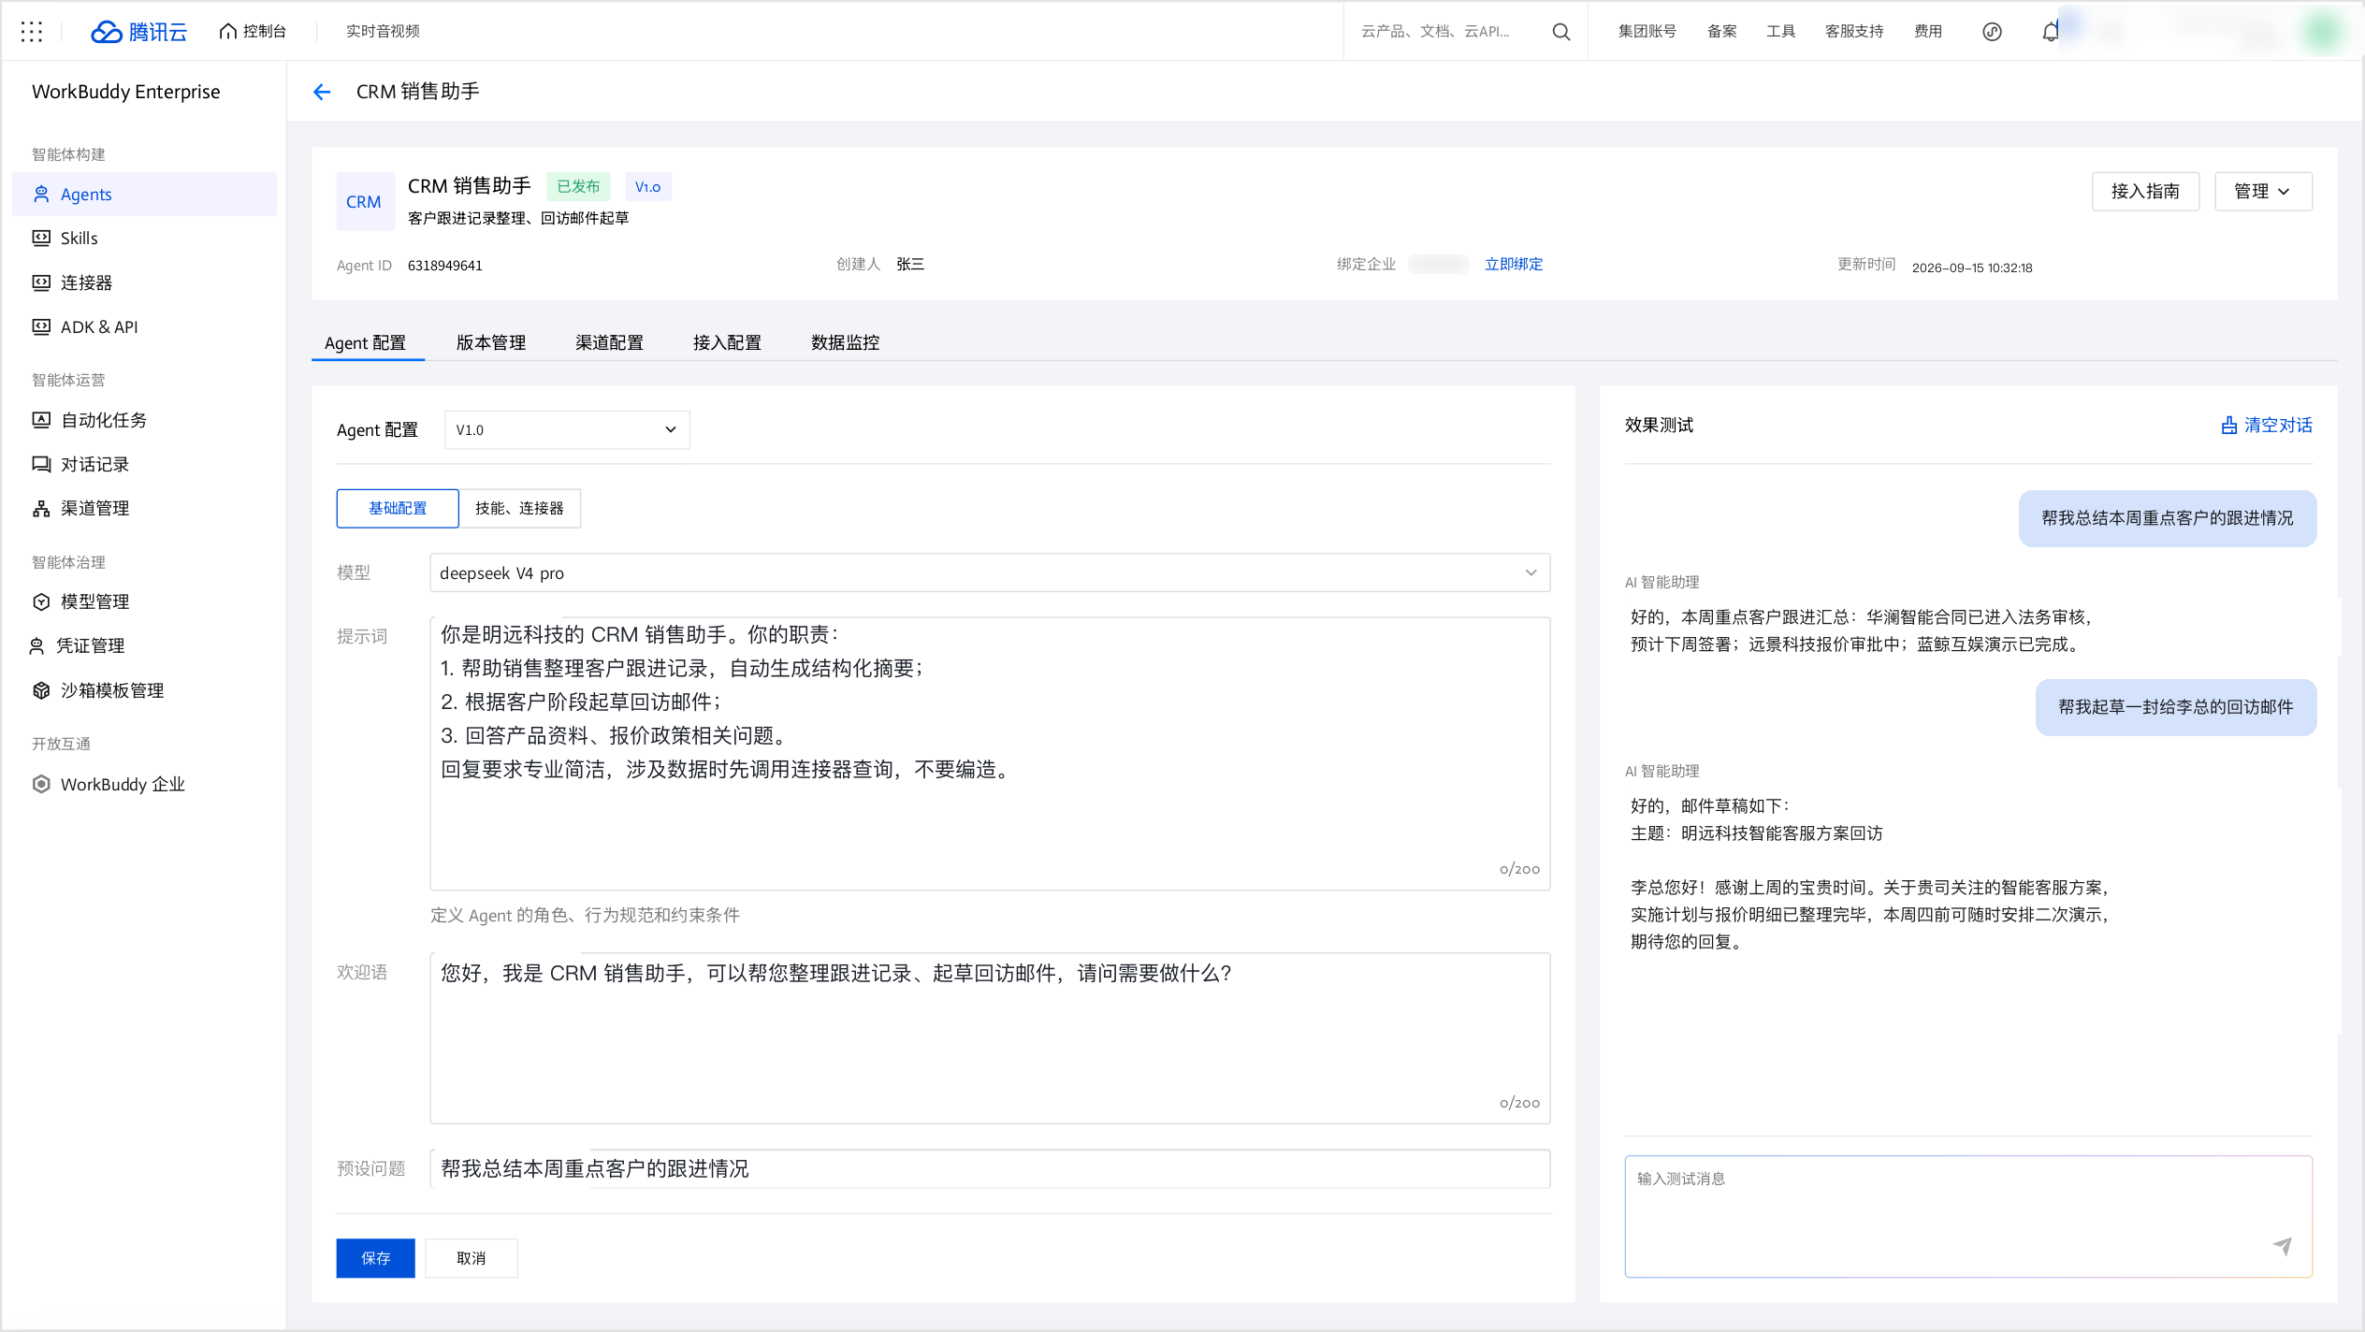The width and height of the screenshot is (2365, 1332).
Task: Open 自动化任务 in the sidebar
Action: [145, 420]
